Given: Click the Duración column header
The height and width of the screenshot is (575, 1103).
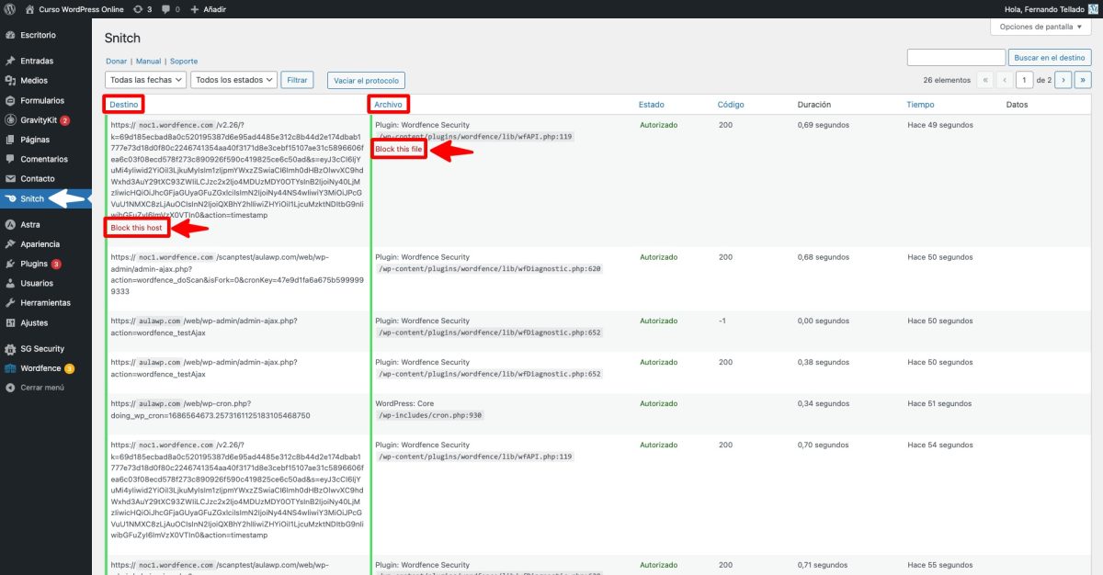Looking at the screenshot, I should click(814, 105).
